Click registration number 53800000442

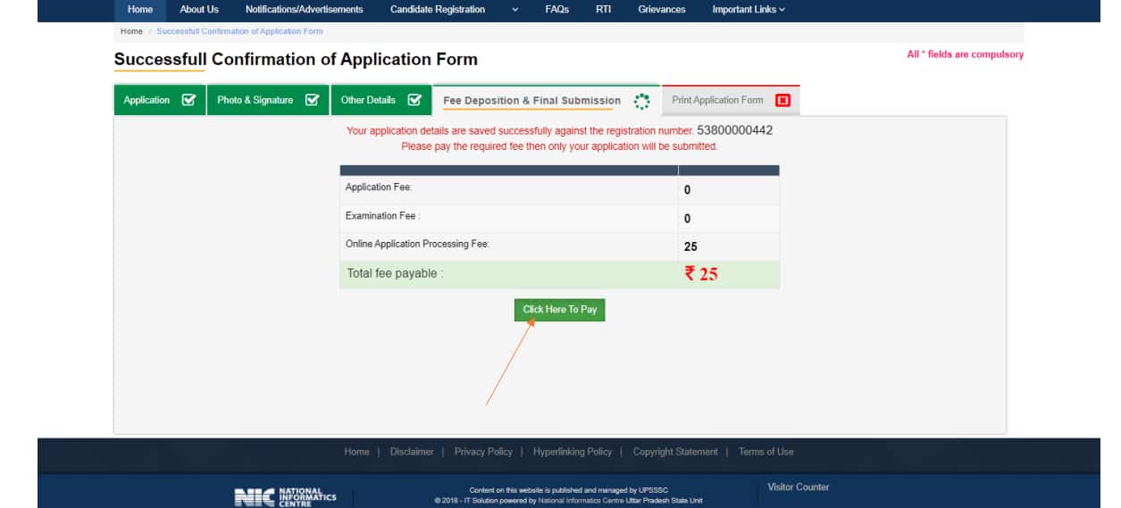click(734, 130)
